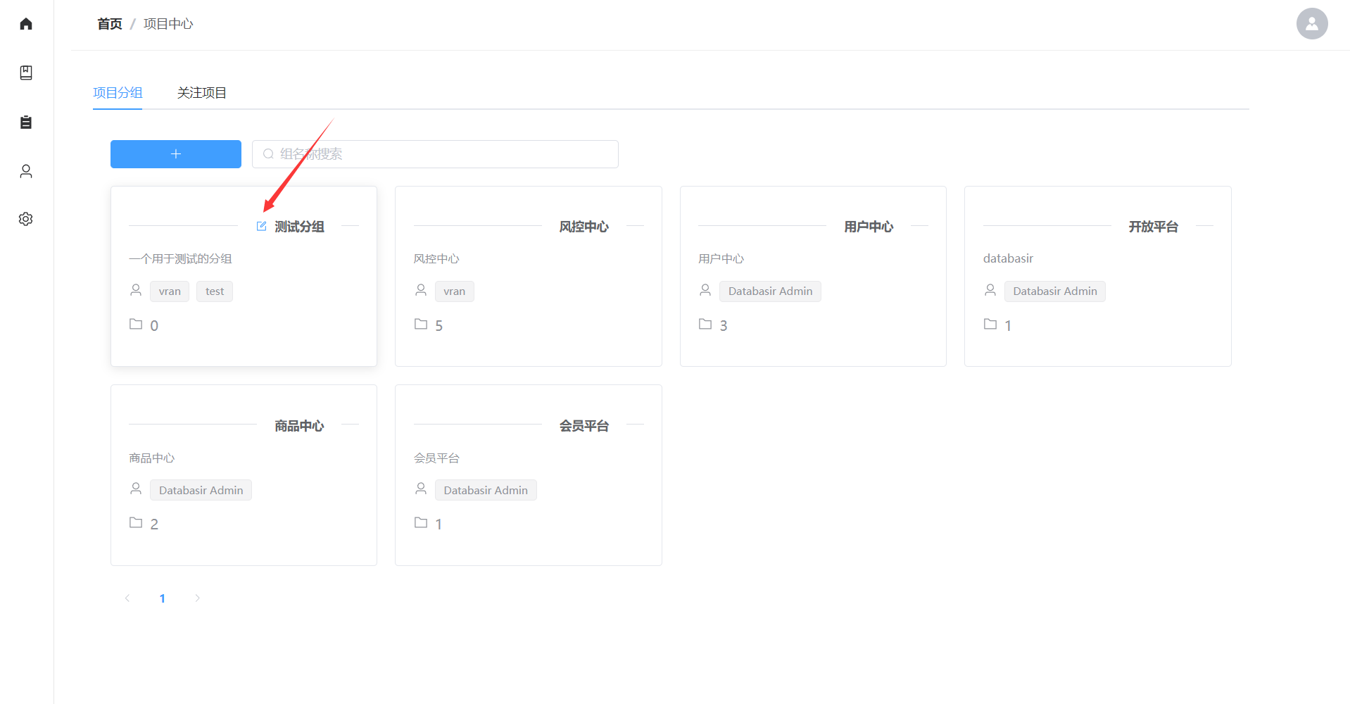
Task: Select the 项目分组 tab
Action: click(x=118, y=93)
